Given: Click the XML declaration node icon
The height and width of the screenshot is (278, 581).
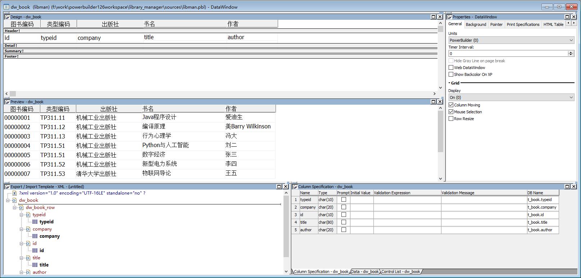Looking at the screenshot, I should [x=14, y=193].
